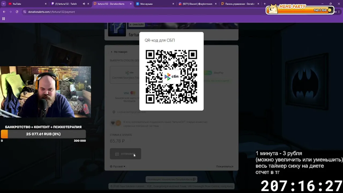The image size is (343, 193).
Task: Go back to the previous page
Action: [x=4, y=12]
